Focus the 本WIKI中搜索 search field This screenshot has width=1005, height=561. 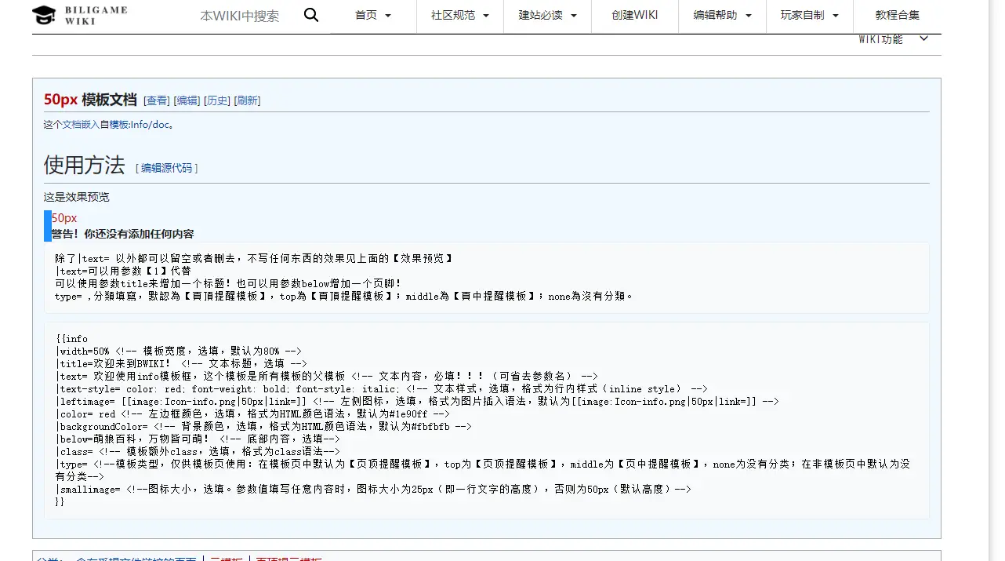pos(240,16)
